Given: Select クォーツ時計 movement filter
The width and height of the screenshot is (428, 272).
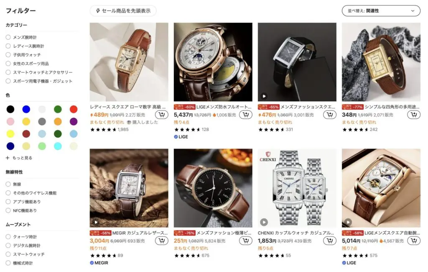Looking at the screenshot, I should point(8,237).
